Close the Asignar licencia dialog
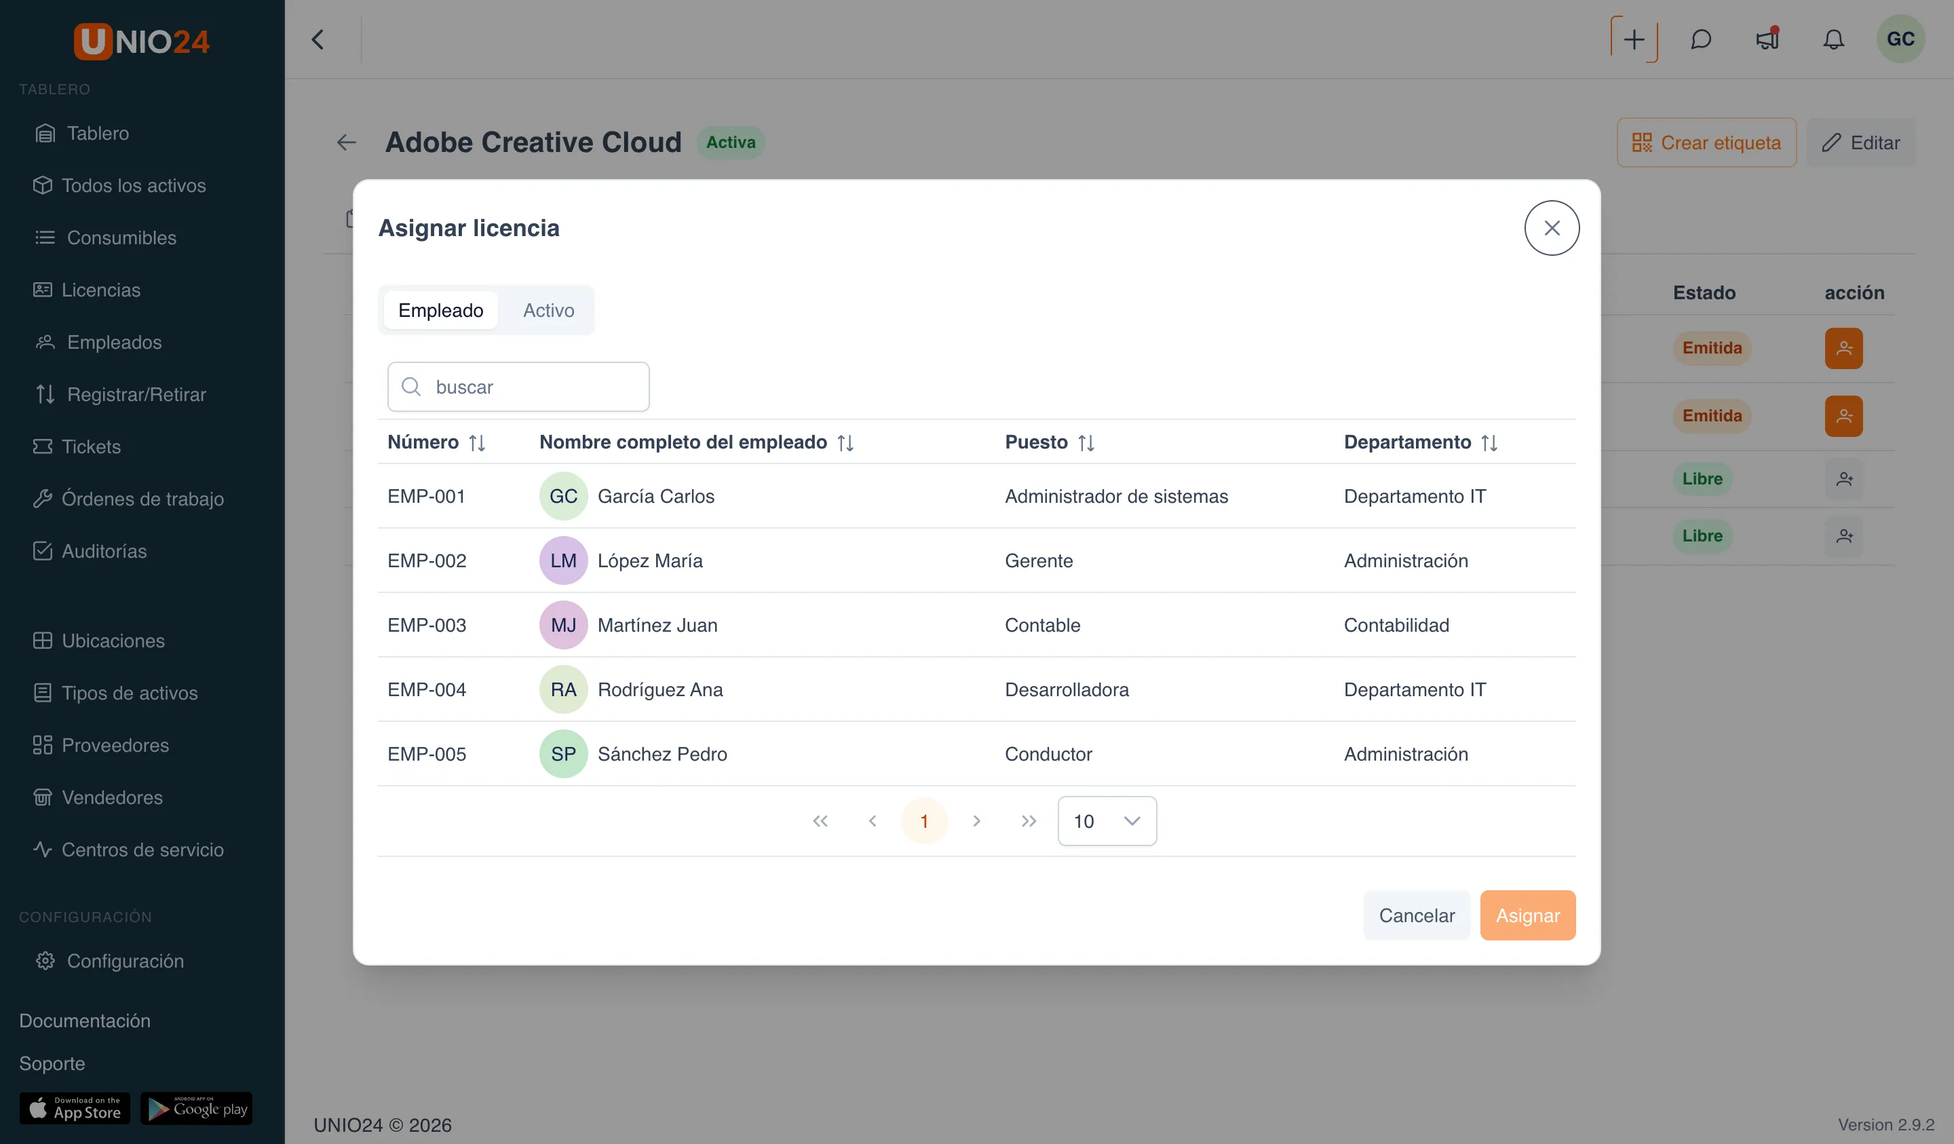 click(1552, 228)
